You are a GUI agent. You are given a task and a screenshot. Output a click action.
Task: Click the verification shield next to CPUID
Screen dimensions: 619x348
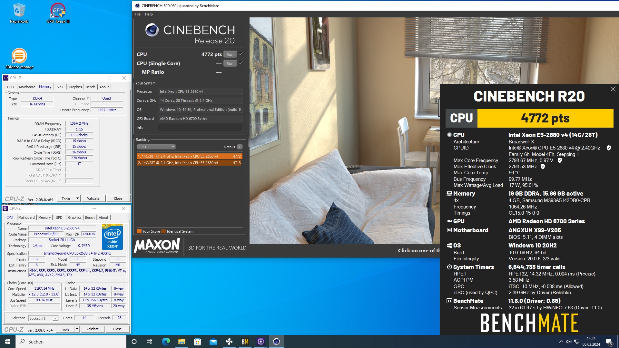coord(609,148)
